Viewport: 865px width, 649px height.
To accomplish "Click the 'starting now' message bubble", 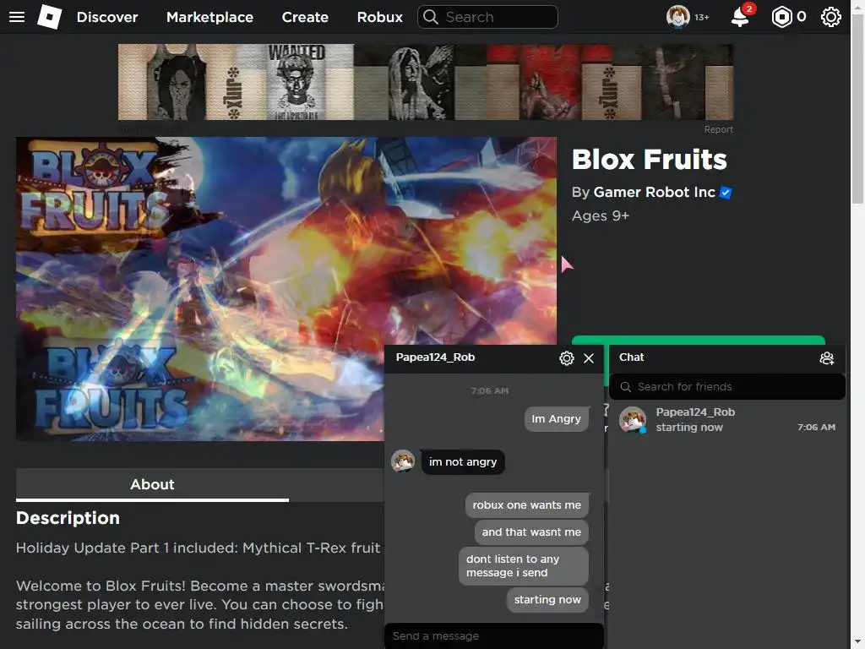I will pos(547,600).
